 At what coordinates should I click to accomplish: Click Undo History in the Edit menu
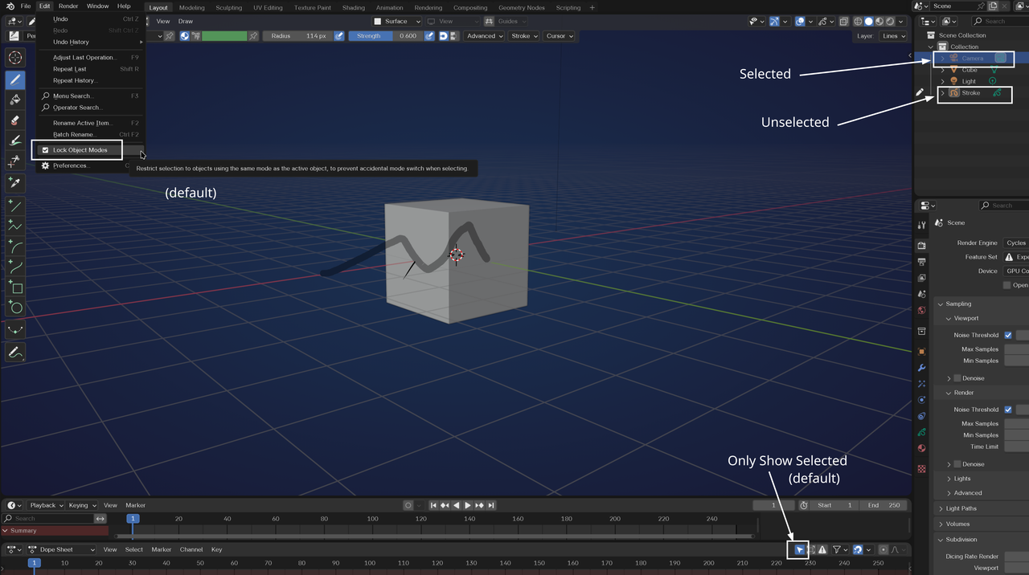pos(72,41)
